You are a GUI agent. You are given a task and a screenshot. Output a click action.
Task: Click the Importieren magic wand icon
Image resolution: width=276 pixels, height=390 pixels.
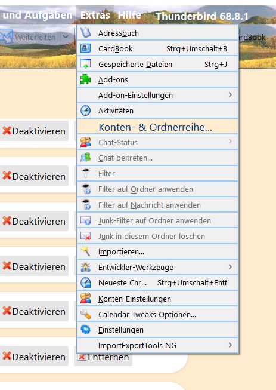(85, 251)
